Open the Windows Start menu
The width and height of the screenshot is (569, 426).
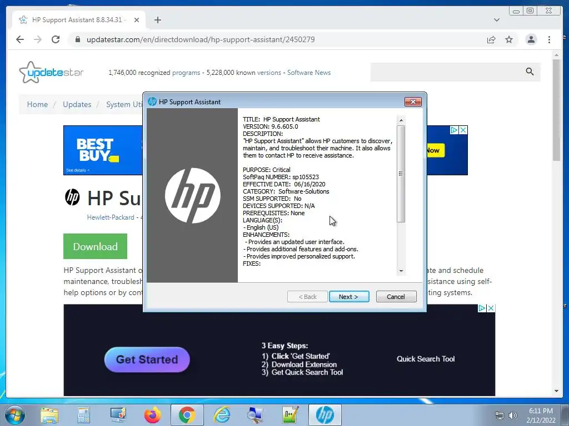pos(14,415)
